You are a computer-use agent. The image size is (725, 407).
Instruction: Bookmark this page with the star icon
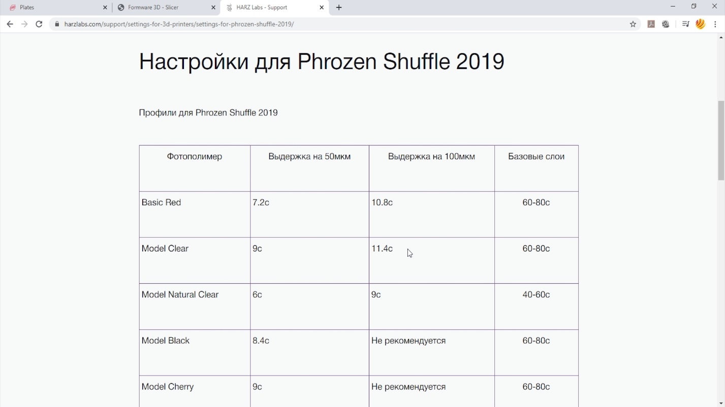click(x=633, y=24)
